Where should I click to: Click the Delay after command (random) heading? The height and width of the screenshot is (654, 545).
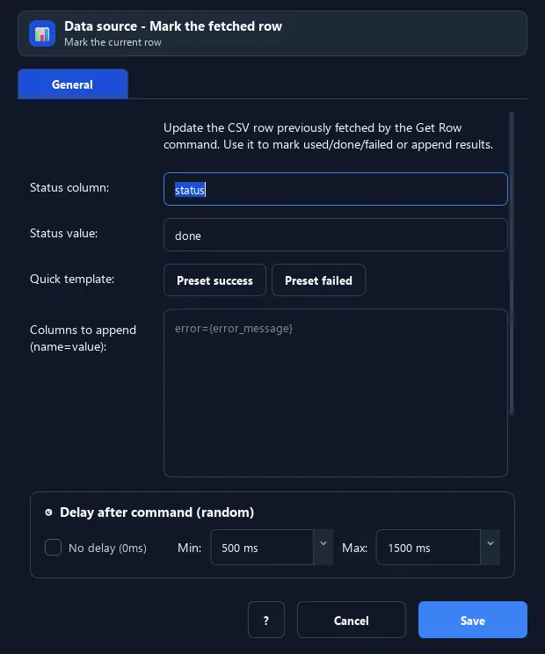tap(156, 512)
